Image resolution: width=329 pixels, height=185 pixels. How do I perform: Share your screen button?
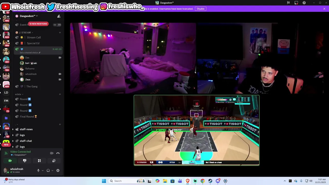click(25, 161)
